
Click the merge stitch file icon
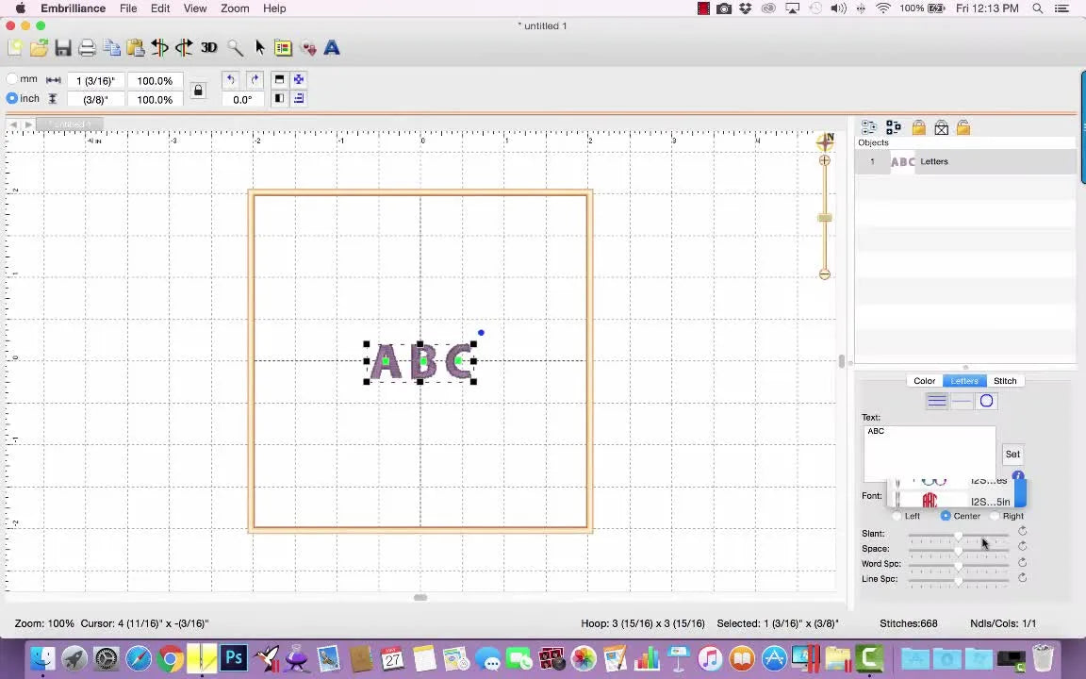click(x=308, y=48)
